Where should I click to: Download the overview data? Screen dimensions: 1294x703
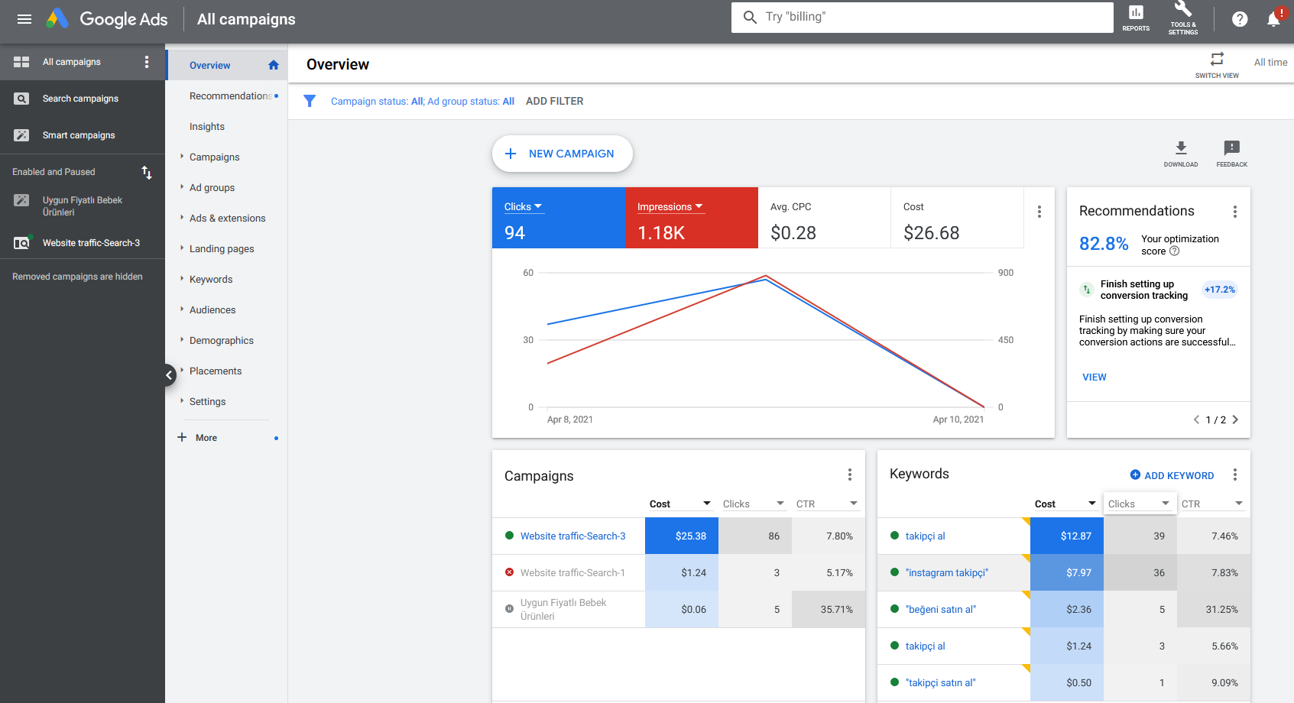[1181, 153]
